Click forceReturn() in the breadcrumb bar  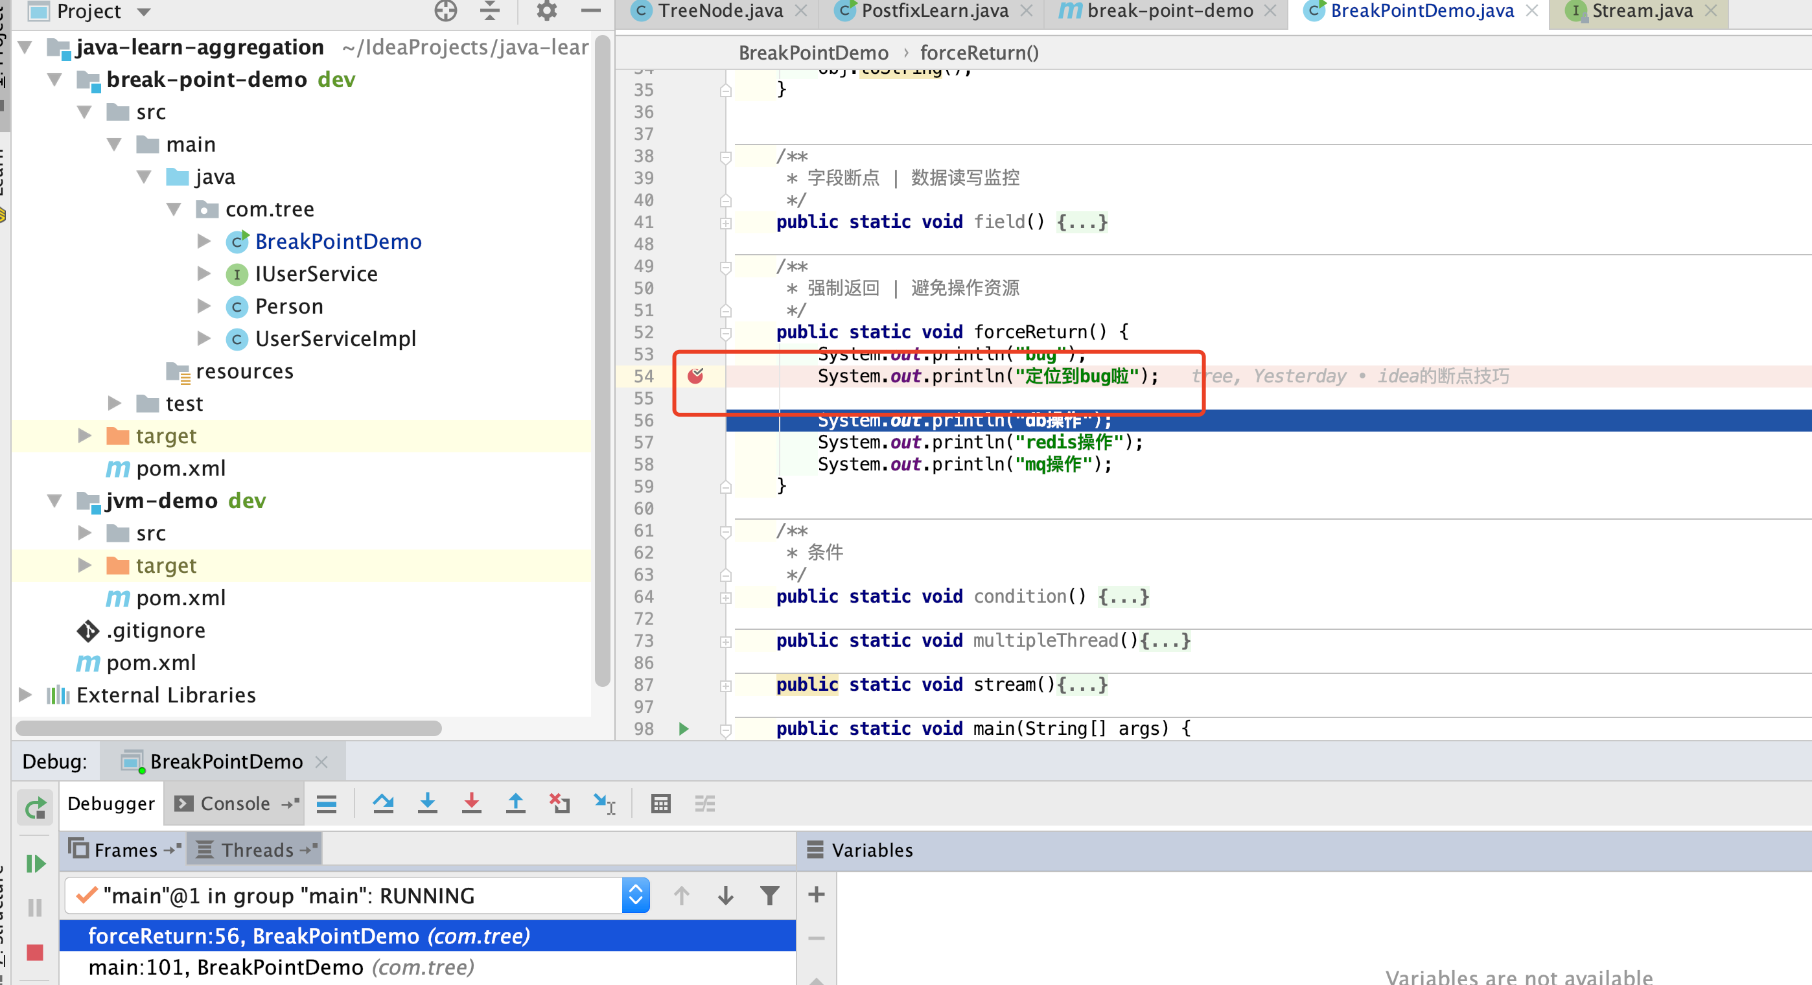click(979, 52)
